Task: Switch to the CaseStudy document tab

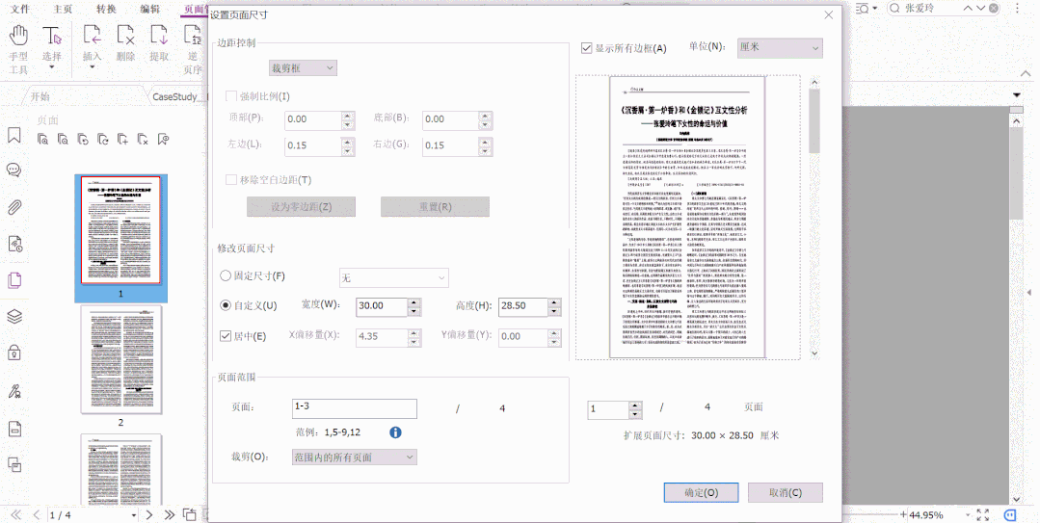Action: (x=177, y=96)
